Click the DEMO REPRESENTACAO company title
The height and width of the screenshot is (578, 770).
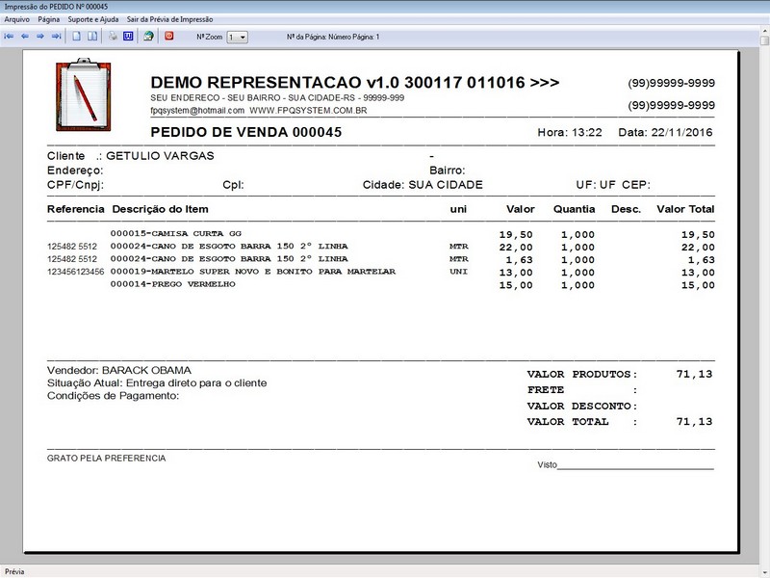click(354, 83)
